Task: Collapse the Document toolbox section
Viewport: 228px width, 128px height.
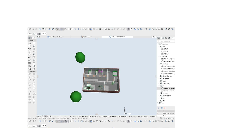Action: 28,71
